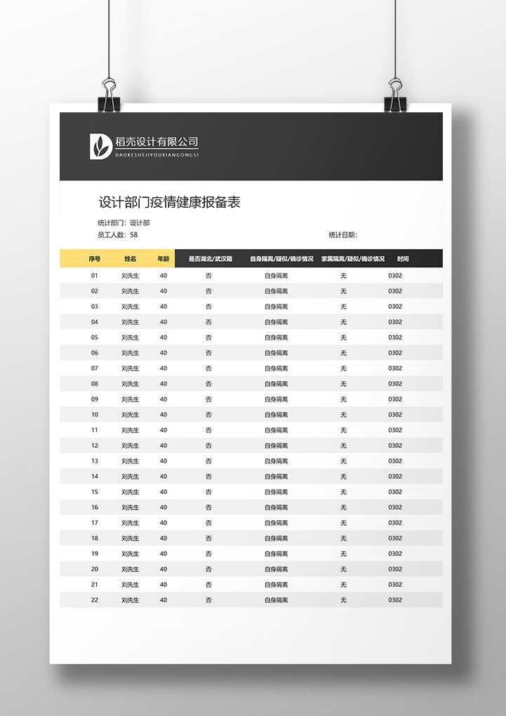Screen dimensions: 506x716
Task: Click the name 刘先生 in row 01
Action: [130, 276]
